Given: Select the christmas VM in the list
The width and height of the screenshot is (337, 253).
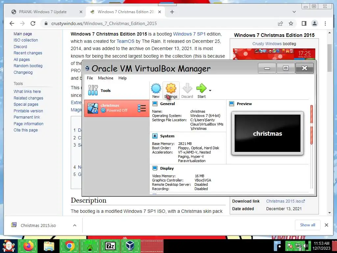Looking at the screenshot, I should [x=117, y=108].
